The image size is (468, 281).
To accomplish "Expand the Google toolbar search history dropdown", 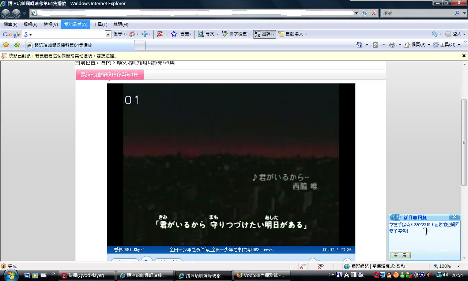I will coord(108,34).
